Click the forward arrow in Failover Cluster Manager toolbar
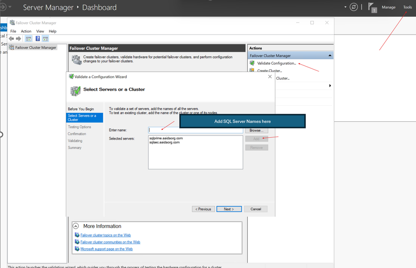 coord(18,39)
